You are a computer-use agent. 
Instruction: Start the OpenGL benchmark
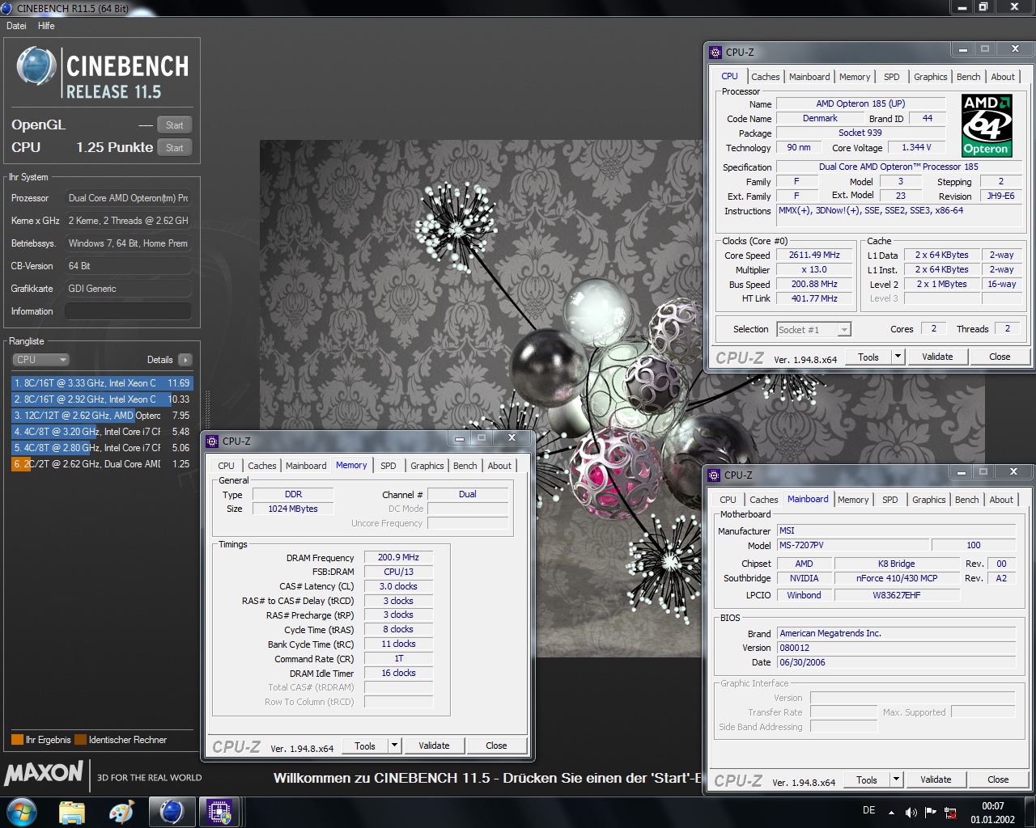coord(175,125)
